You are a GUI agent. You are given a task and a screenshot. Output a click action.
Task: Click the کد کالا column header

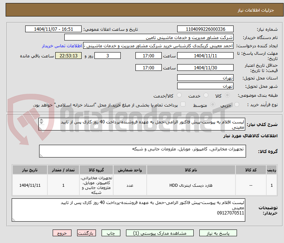tap(251, 170)
